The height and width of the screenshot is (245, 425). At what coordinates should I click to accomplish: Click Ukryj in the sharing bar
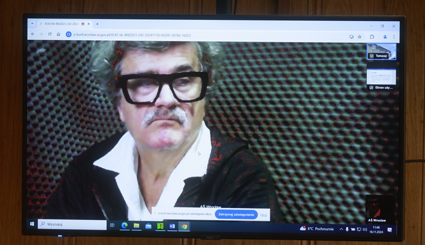263,215
